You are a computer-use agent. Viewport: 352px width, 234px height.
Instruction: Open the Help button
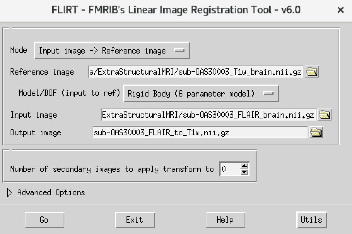tap(225, 220)
